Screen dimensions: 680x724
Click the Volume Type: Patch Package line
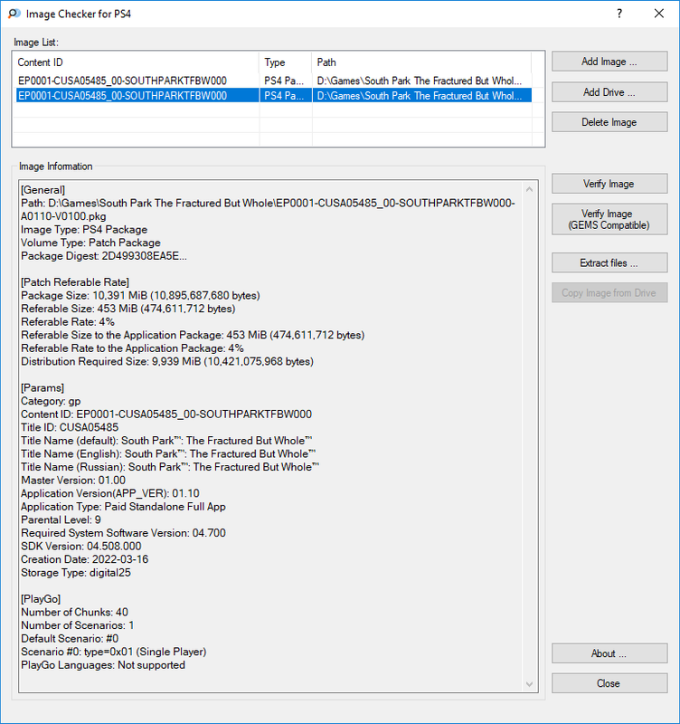coord(91,243)
